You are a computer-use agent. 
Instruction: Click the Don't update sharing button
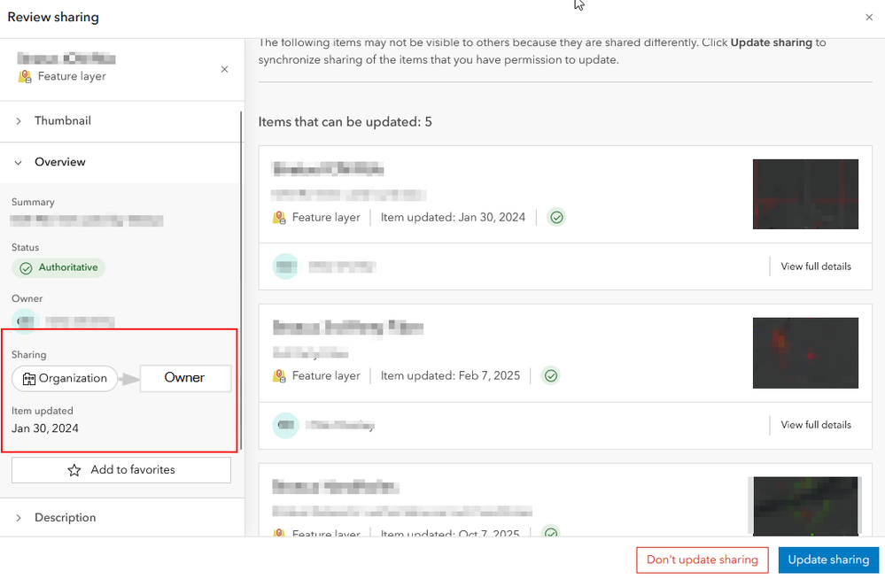[702, 560]
